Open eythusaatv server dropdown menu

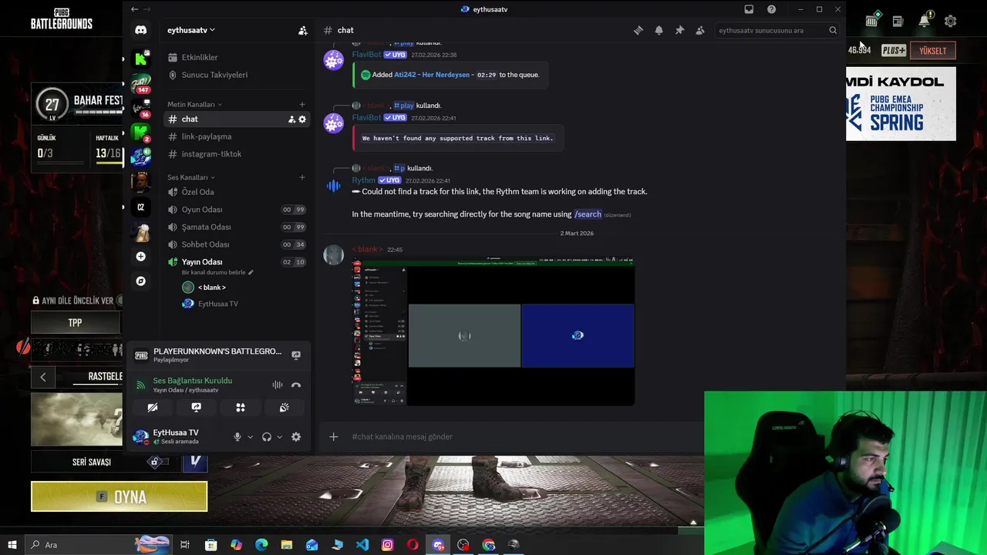point(191,30)
